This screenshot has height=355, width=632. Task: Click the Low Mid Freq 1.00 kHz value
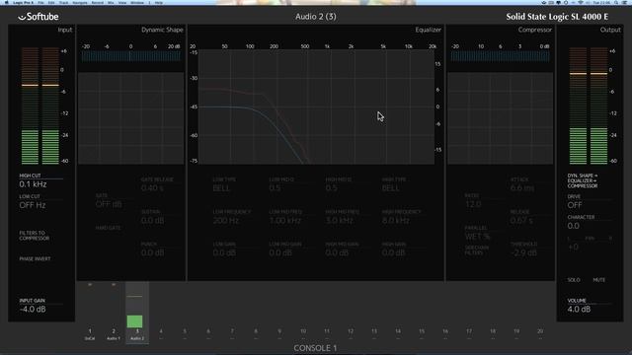(285, 221)
